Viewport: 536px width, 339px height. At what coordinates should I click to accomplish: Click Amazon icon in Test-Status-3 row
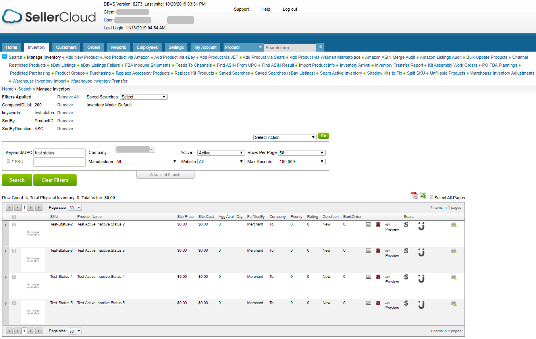[378, 251]
